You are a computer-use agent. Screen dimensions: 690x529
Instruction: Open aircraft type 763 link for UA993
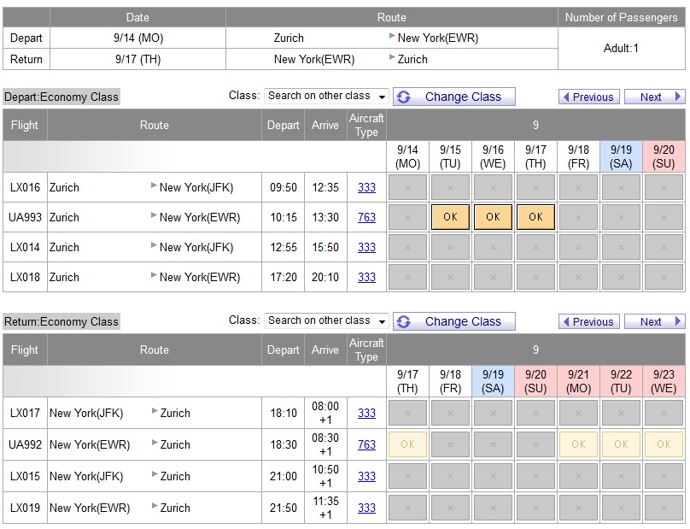tap(366, 217)
